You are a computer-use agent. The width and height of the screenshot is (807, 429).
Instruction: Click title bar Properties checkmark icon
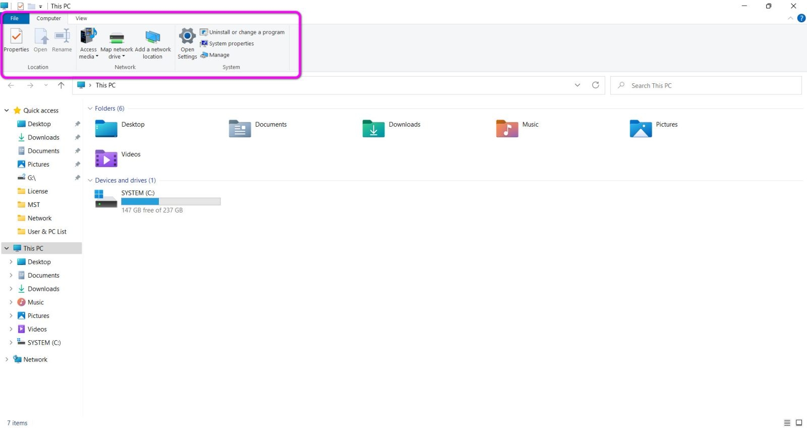coord(21,6)
